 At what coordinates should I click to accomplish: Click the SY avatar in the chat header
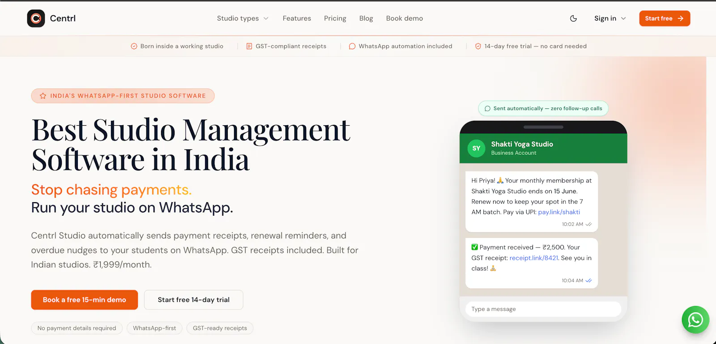pos(477,149)
